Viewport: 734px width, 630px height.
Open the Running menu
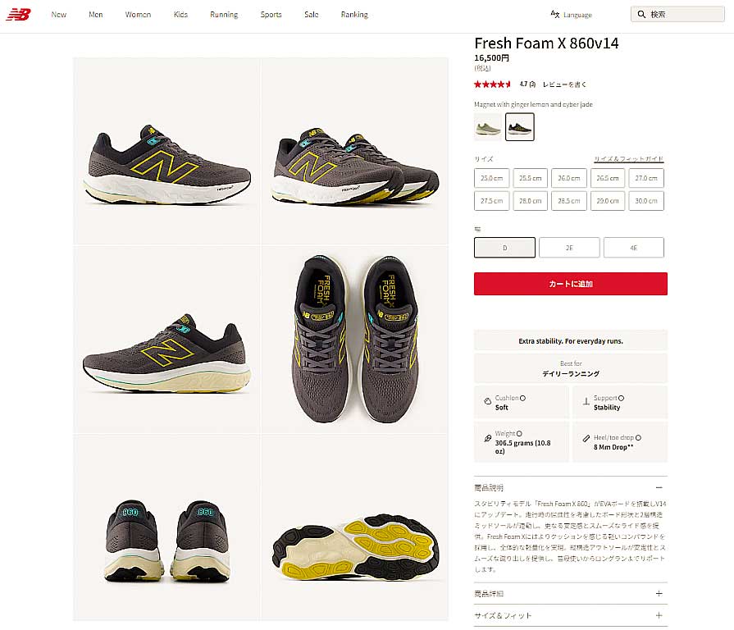click(x=224, y=15)
